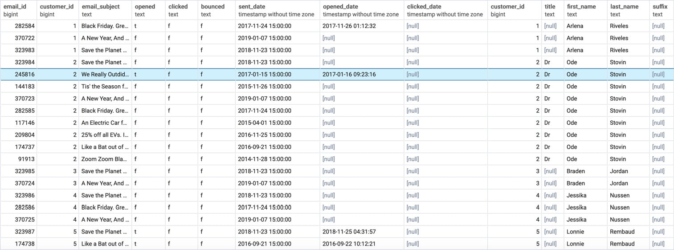
Task: Click sent_date 2017-01-15 15:00:00 cell
Action: (278, 75)
